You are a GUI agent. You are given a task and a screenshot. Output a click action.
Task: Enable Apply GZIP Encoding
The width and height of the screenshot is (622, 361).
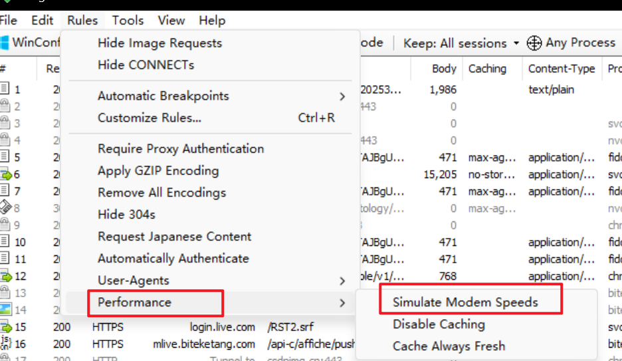click(210, 171)
